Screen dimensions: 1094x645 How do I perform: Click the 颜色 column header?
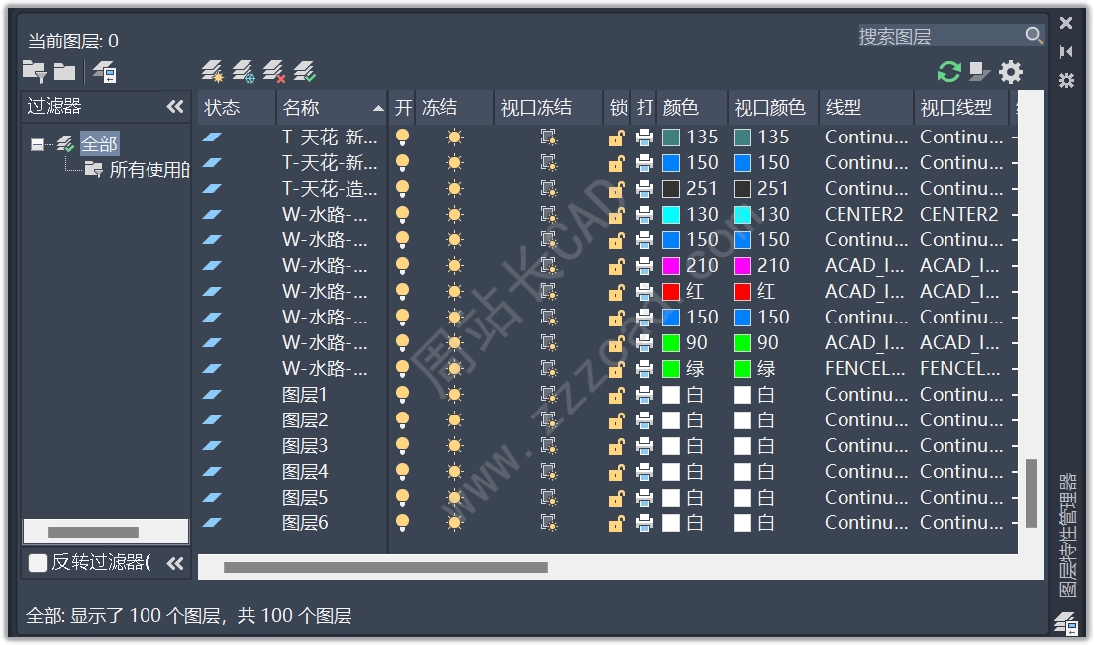(x=692, y=108)
